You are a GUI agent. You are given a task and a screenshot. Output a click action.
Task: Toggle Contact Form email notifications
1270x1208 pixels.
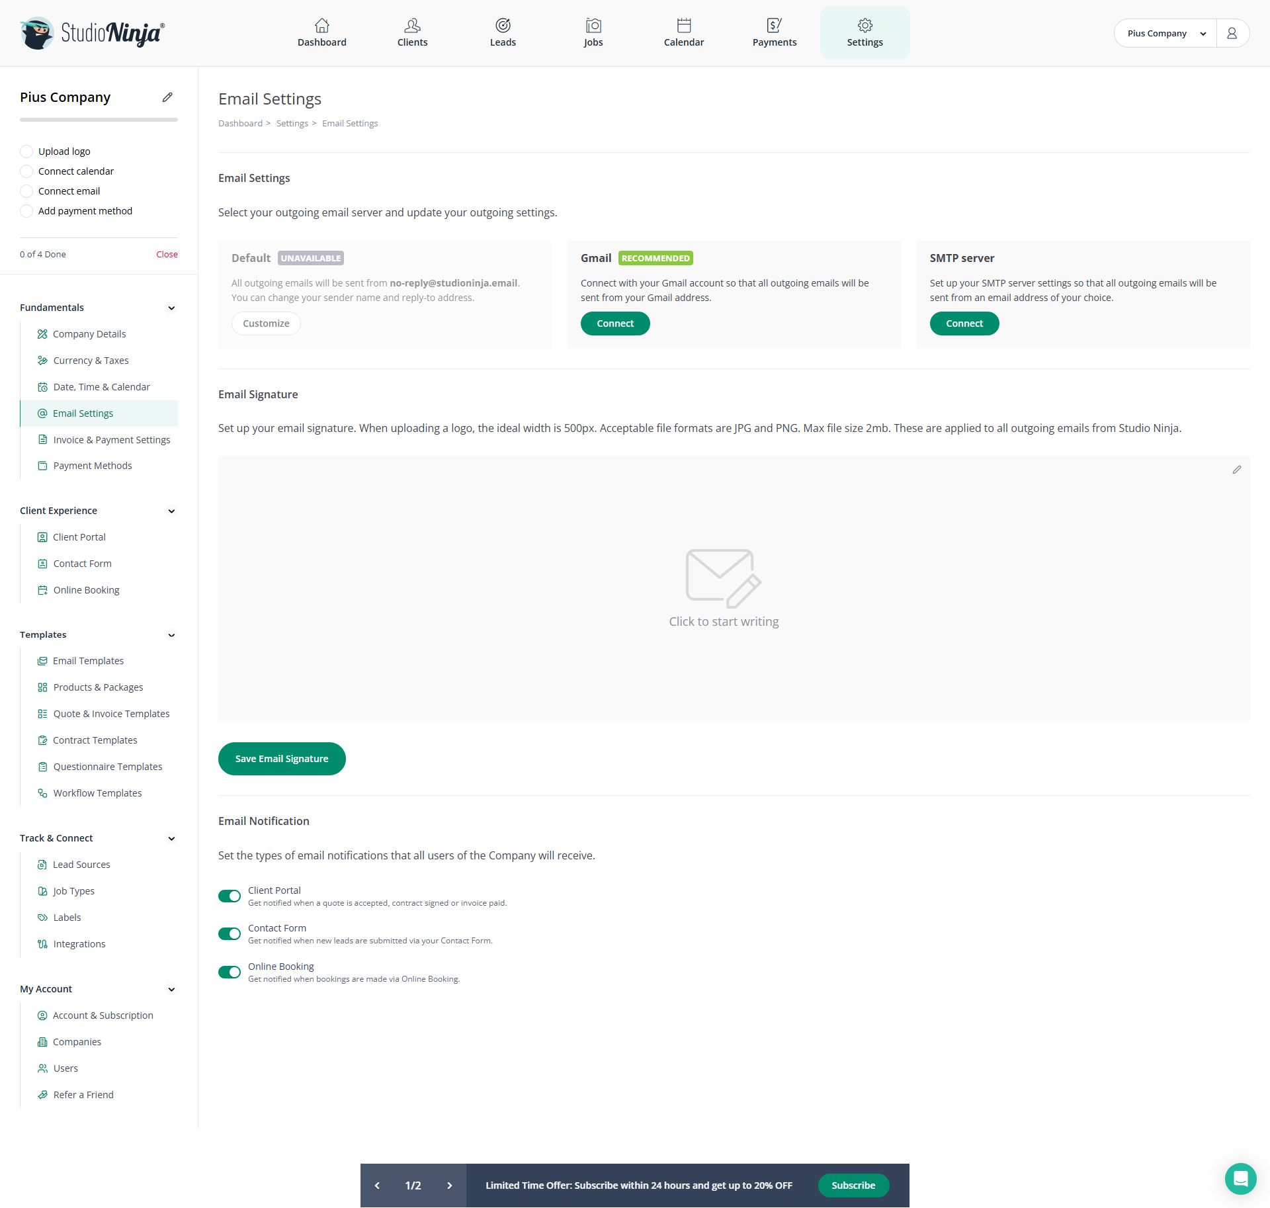pos(230,933)
